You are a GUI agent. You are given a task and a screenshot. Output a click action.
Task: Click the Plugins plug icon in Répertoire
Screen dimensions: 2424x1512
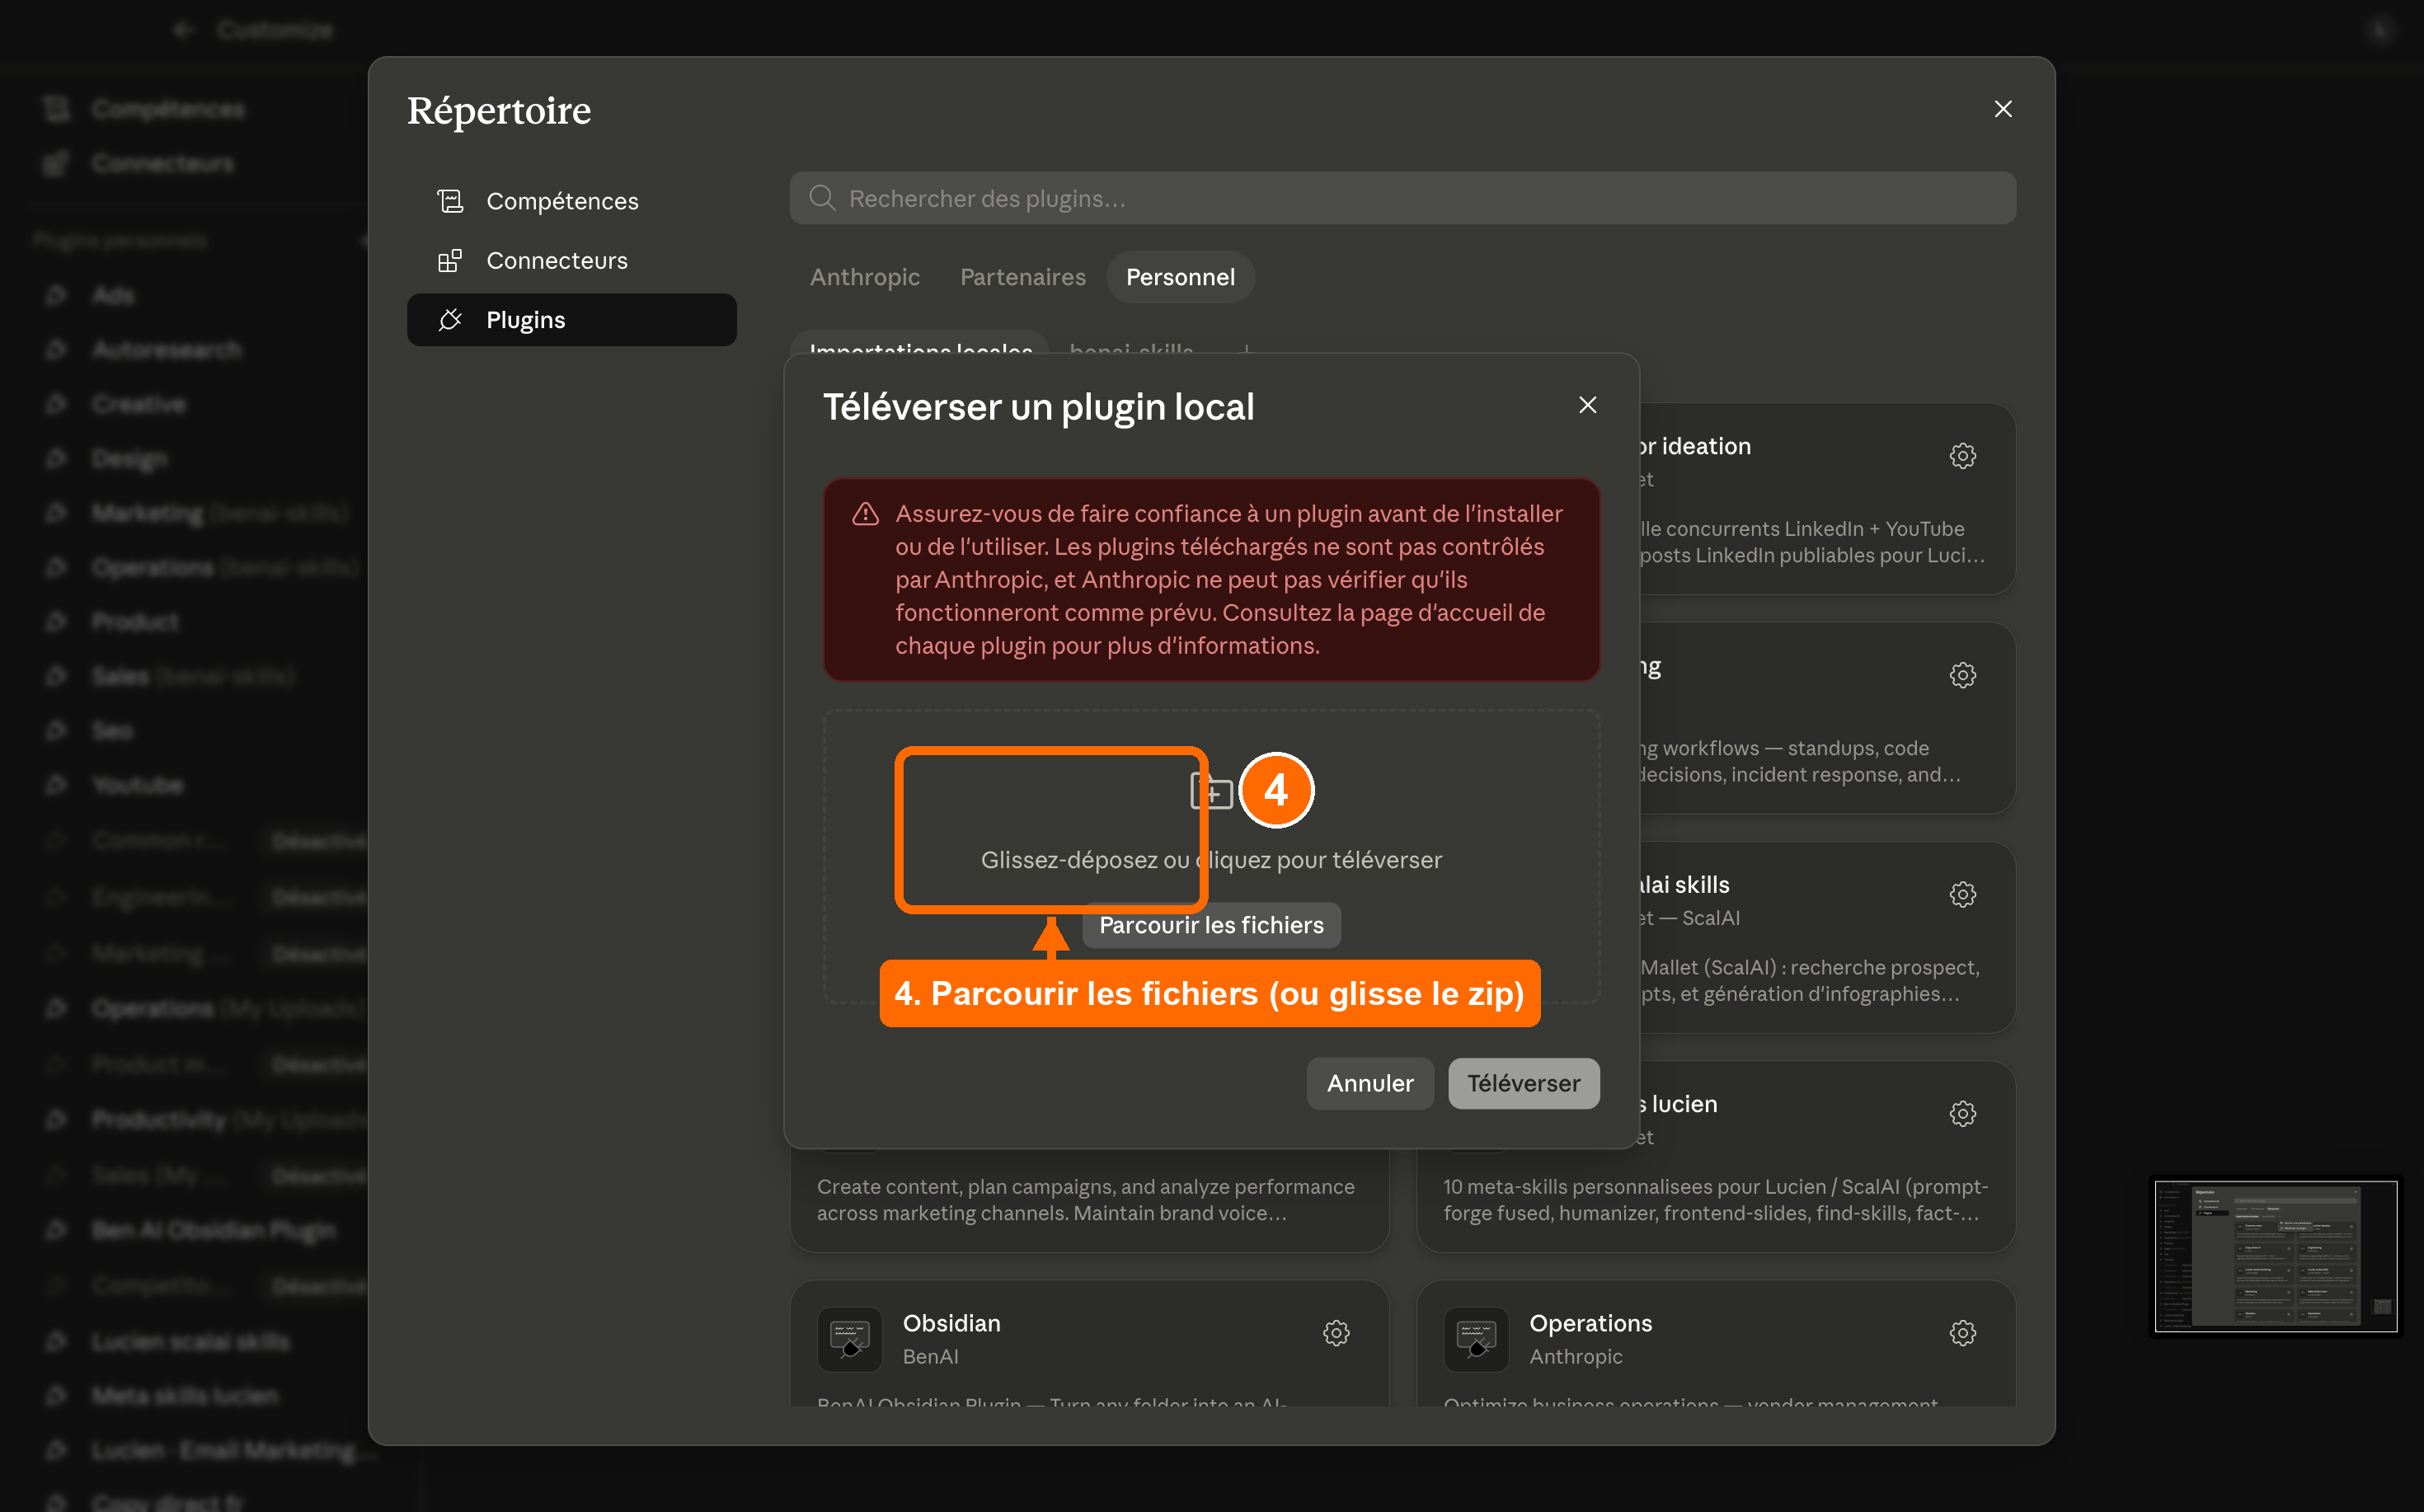coord(450,320)
